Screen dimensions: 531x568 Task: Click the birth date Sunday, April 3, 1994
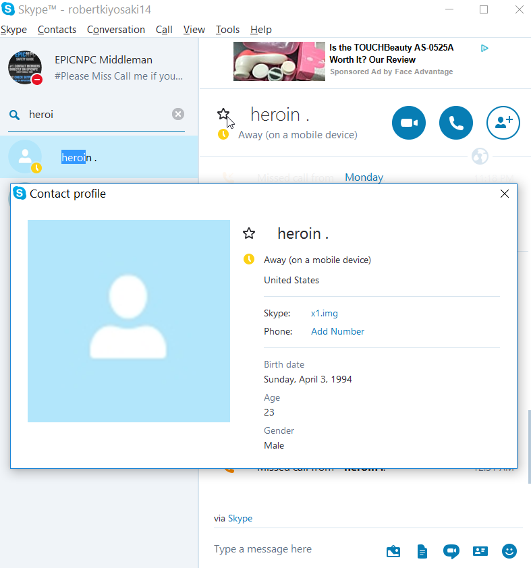308,379
